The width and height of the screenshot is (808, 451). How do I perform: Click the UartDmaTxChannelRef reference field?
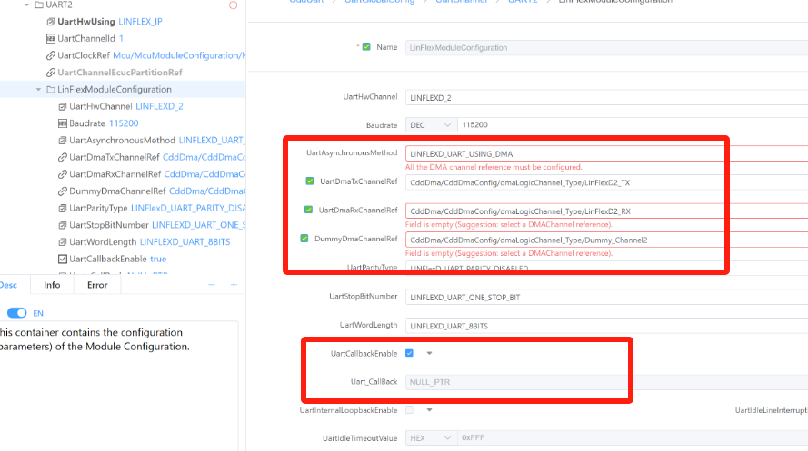606,182
